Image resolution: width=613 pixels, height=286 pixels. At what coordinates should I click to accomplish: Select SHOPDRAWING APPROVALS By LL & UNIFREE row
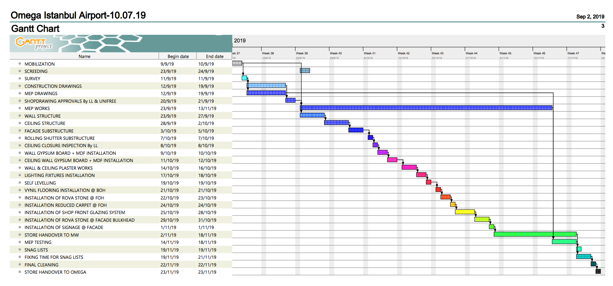[121, 101]
